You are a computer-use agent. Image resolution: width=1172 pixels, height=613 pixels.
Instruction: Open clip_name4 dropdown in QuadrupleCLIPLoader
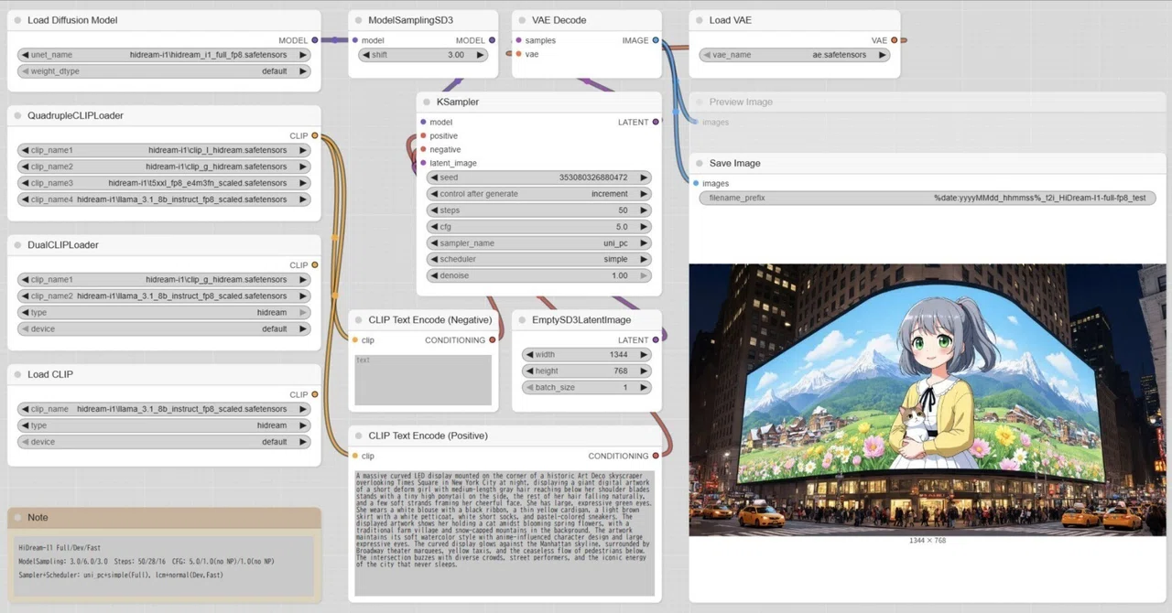point(164,199)
